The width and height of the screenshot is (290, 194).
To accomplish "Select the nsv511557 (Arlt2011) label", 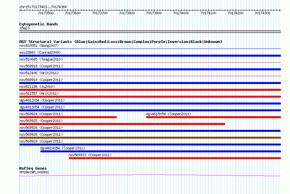I will pos(39,93).
